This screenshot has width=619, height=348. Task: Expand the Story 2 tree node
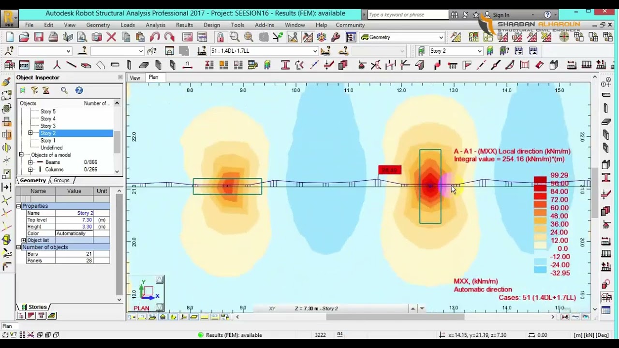(x=30, y=133)
